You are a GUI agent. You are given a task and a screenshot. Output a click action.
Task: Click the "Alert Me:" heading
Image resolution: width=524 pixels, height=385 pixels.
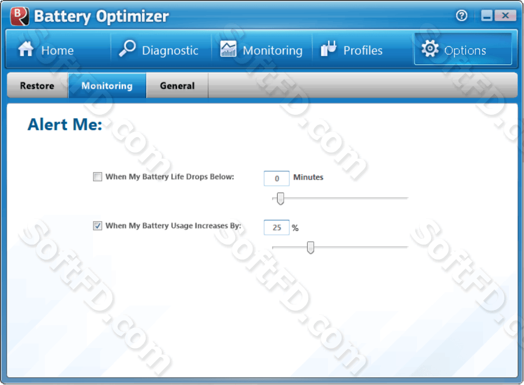[x=65, y=125]
